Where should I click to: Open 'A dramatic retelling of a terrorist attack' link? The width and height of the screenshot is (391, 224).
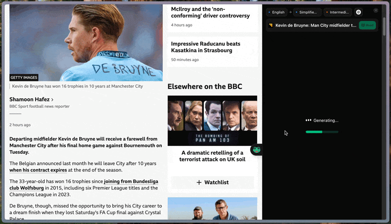click(x=212, y=156)
